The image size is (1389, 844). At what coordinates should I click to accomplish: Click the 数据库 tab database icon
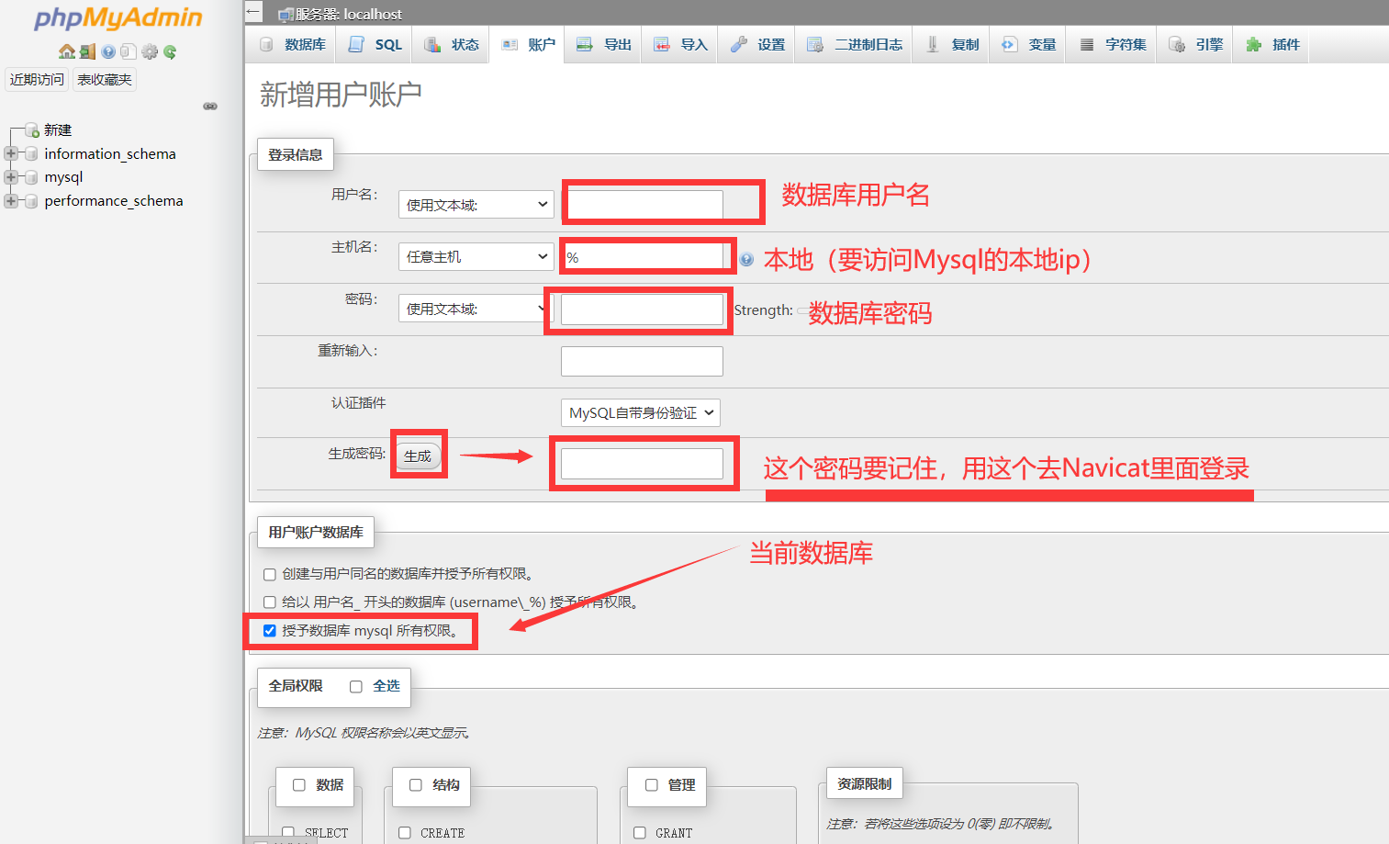(267, 44)
